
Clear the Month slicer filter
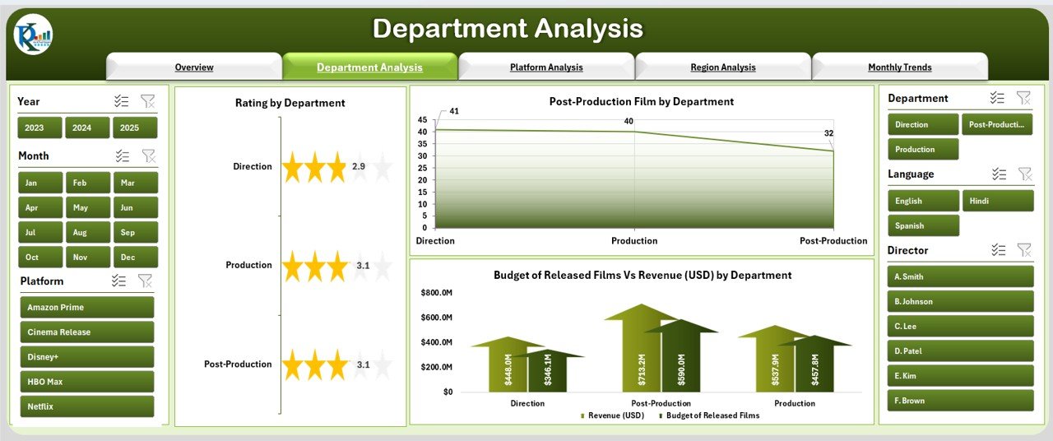click(x=148, y=156)
